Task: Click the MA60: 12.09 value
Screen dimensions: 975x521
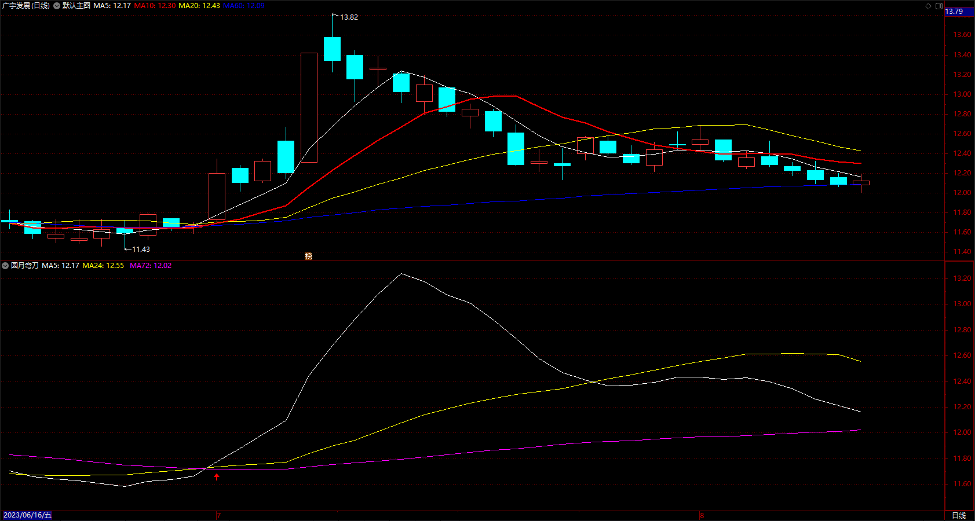Action: point(244,6)
